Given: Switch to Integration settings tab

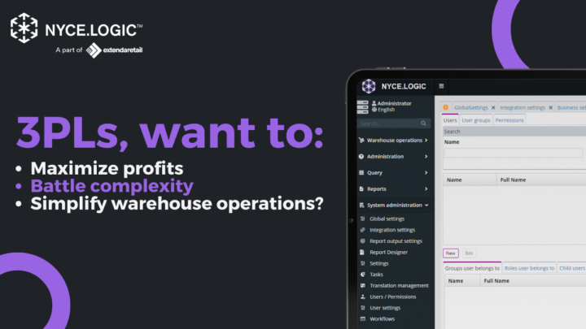Looking at the screenshot, I should [x=523, y=107].
